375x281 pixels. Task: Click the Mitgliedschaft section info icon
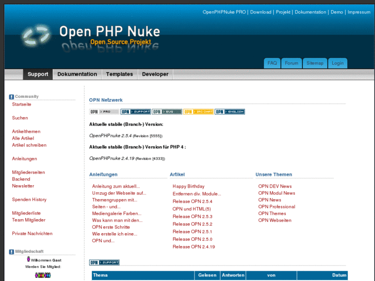11,252
